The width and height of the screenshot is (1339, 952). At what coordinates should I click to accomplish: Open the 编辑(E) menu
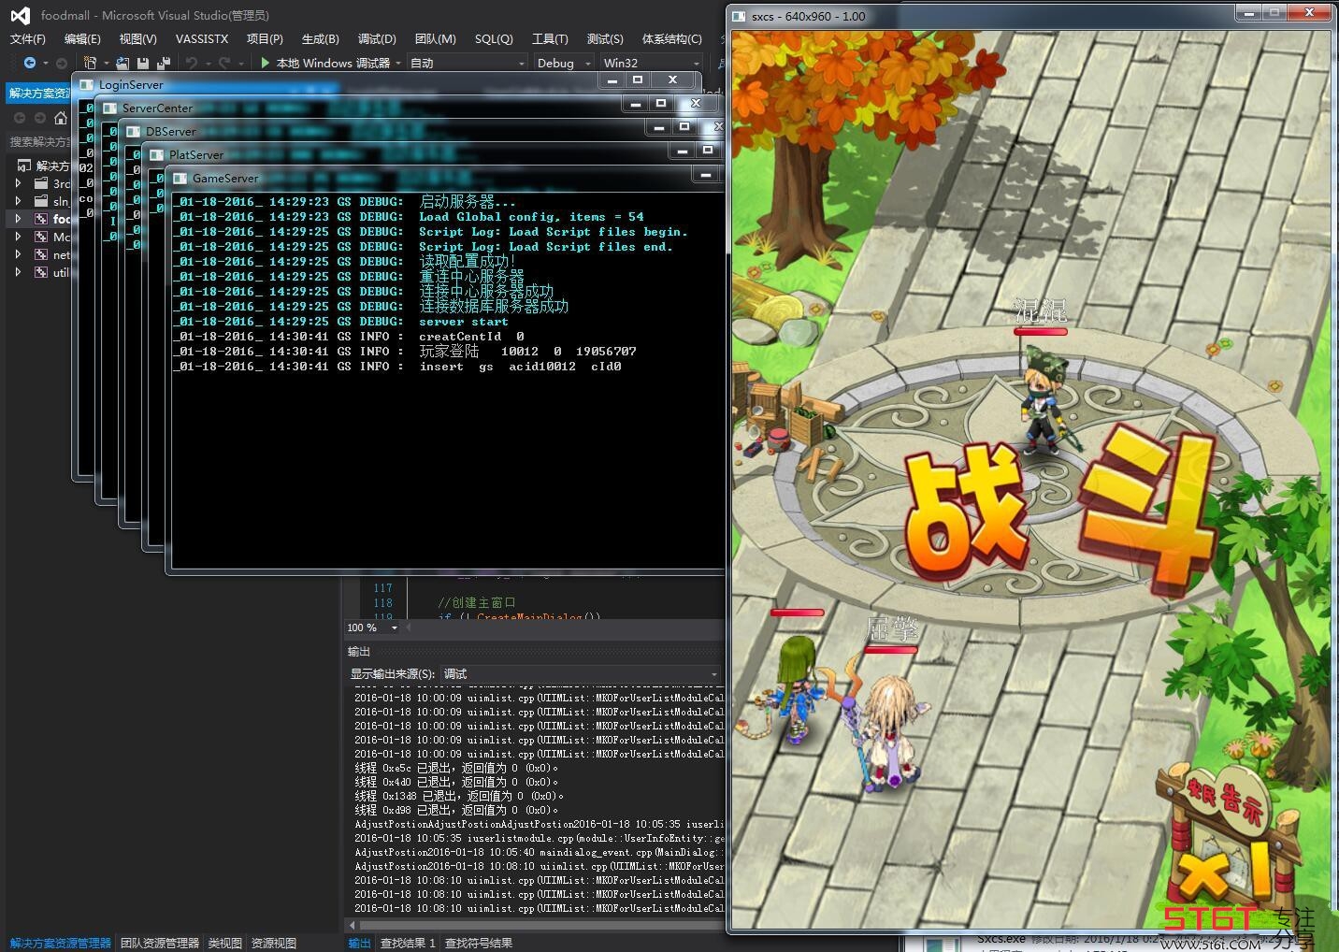tap(82, 38)
